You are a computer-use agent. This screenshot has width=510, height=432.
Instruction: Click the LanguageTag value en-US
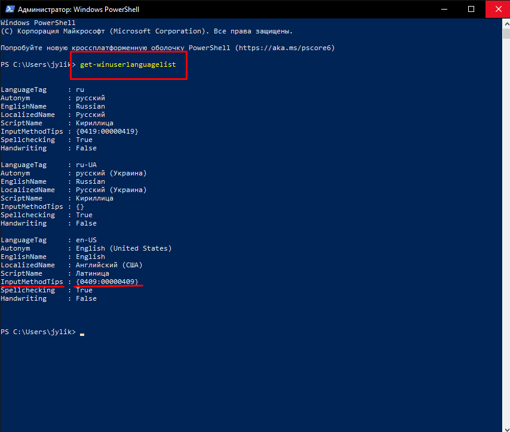[86, 240]
